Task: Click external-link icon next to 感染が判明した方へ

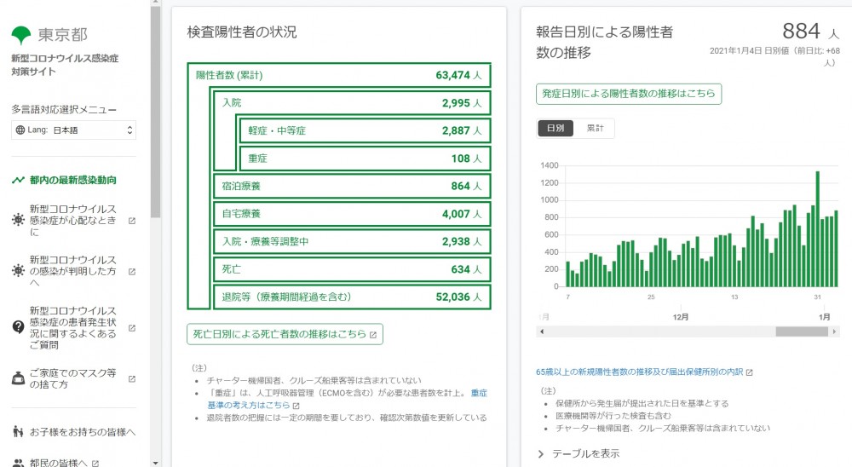Action: click(131, 272)
